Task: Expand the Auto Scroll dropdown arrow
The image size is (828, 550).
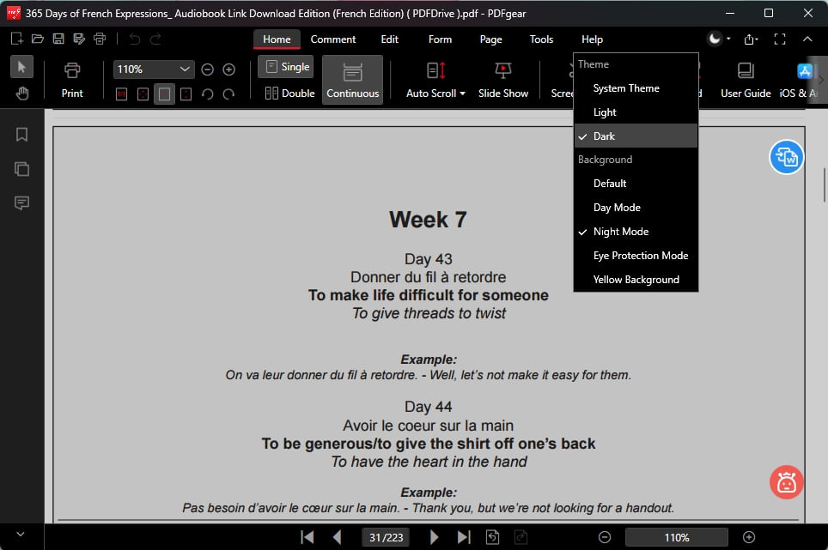Action: click(462, 94)
